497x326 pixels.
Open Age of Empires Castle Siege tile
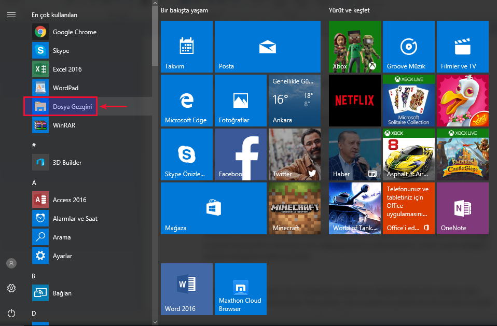[x=462, y=154]
